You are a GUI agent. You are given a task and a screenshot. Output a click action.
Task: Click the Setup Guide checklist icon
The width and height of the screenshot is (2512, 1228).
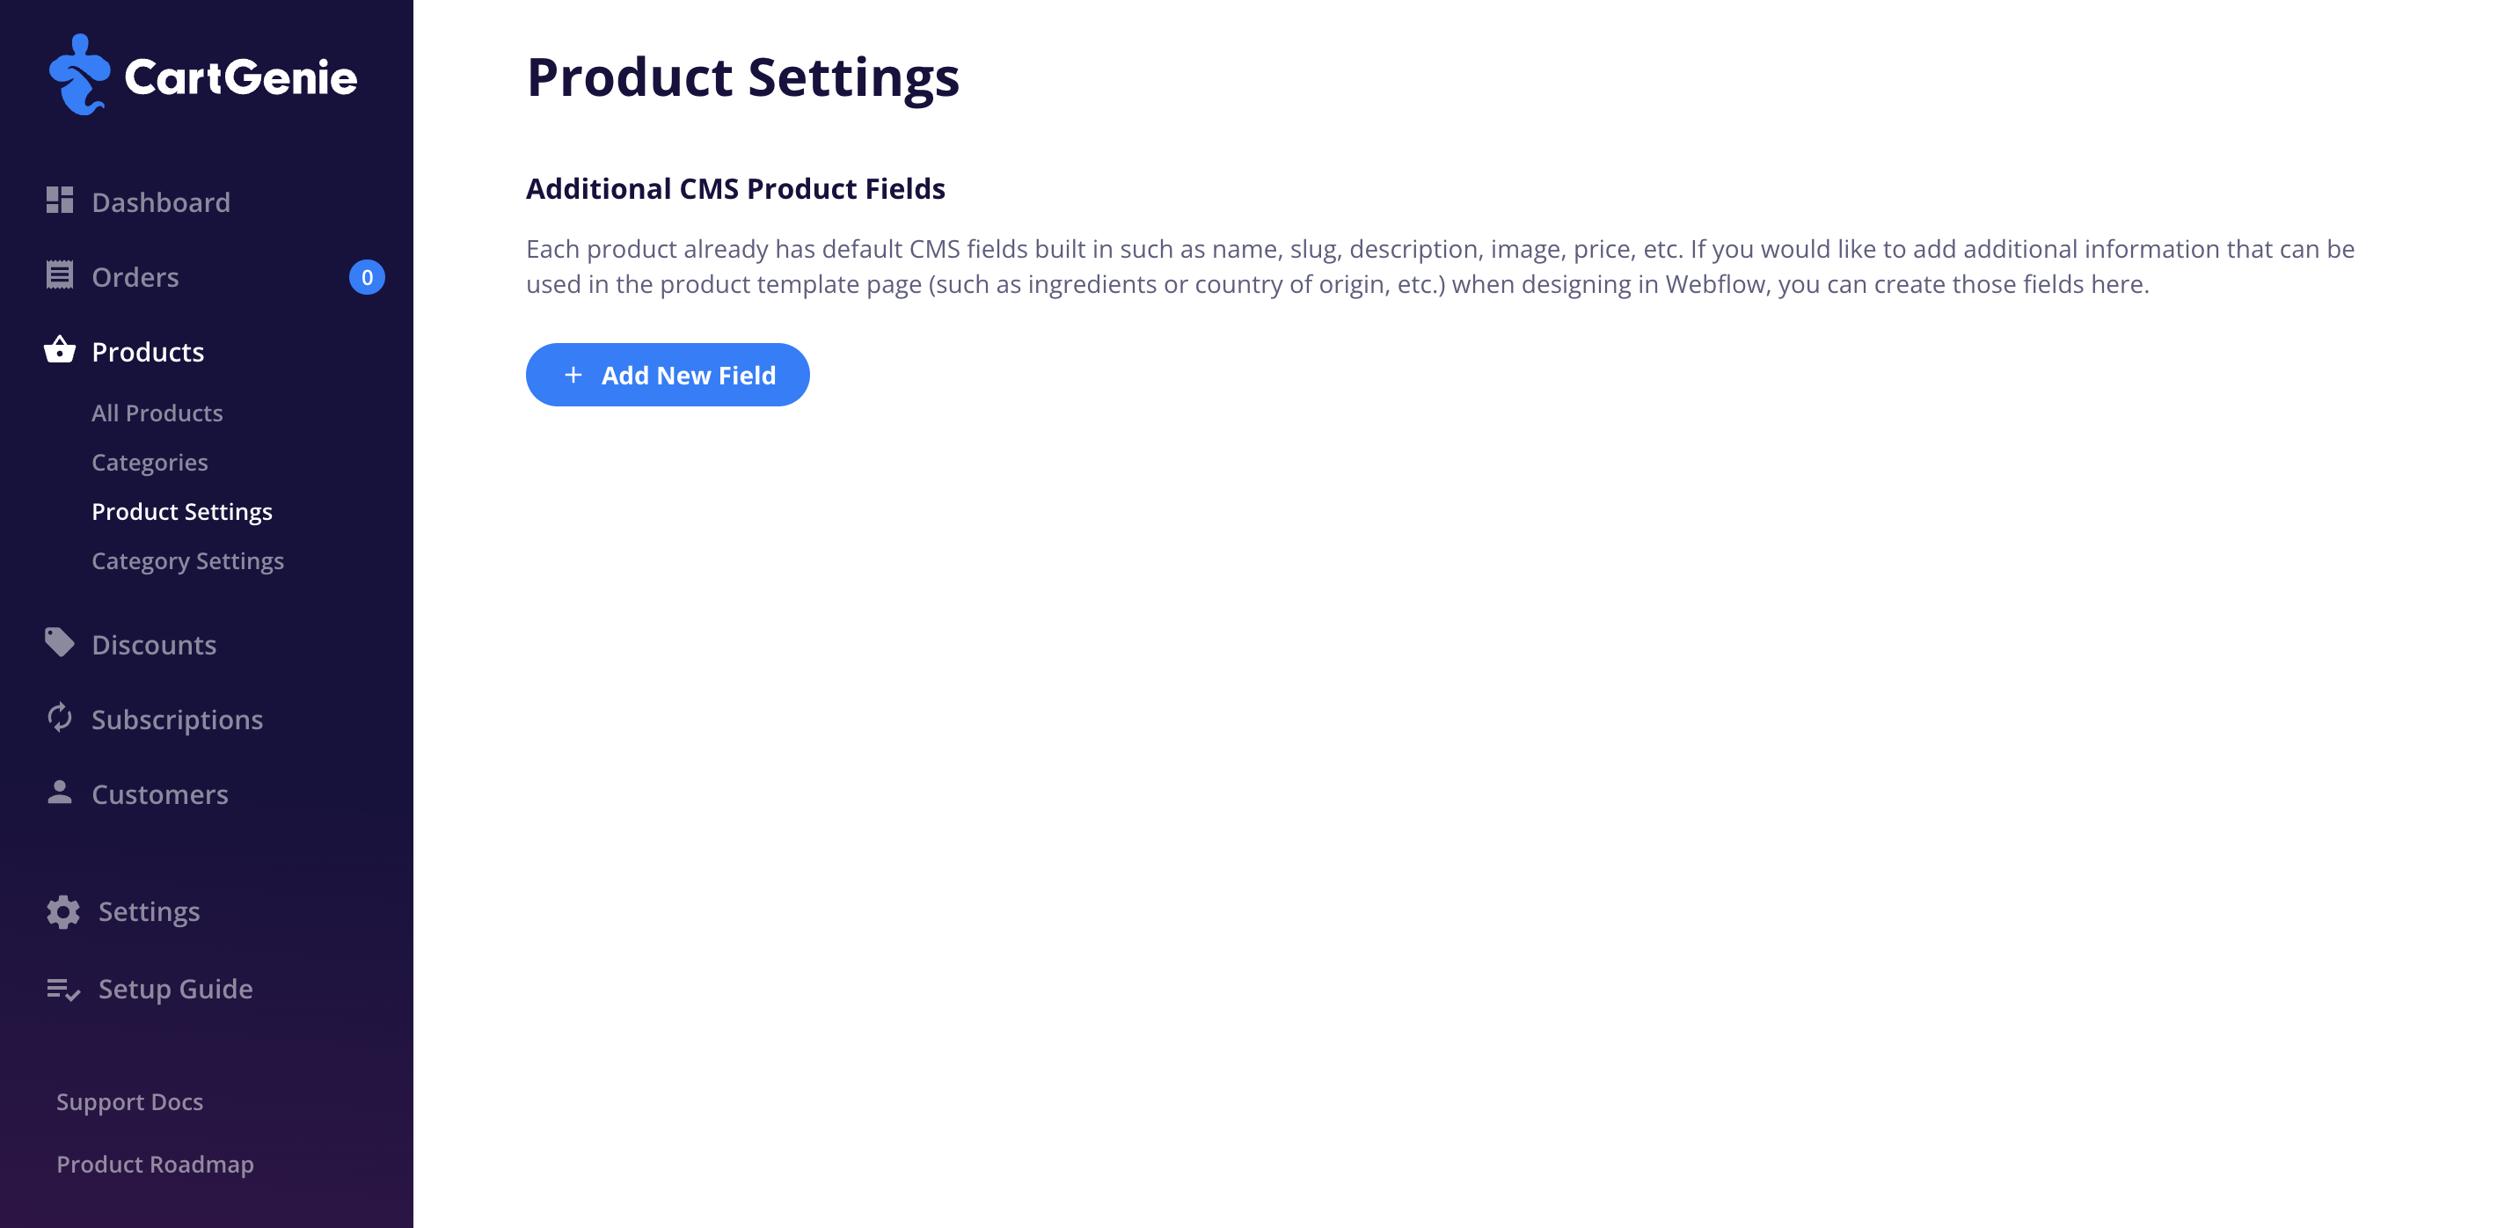tap(63, 990)
